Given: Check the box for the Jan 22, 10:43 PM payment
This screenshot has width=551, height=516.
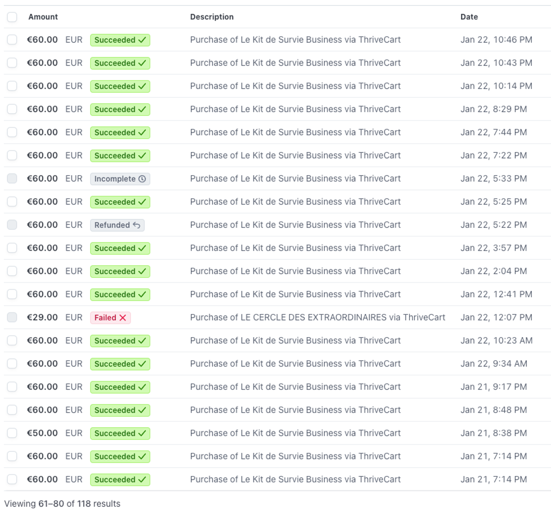Looking at the screenshot, I should pyautogui.click(x=12, y=63).
